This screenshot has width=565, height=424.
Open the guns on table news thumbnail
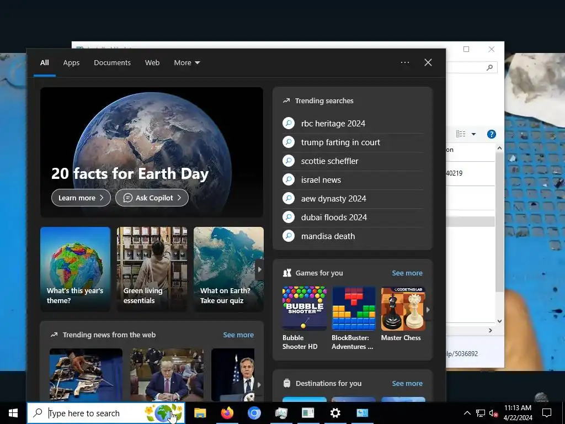(x=86, y=375)
